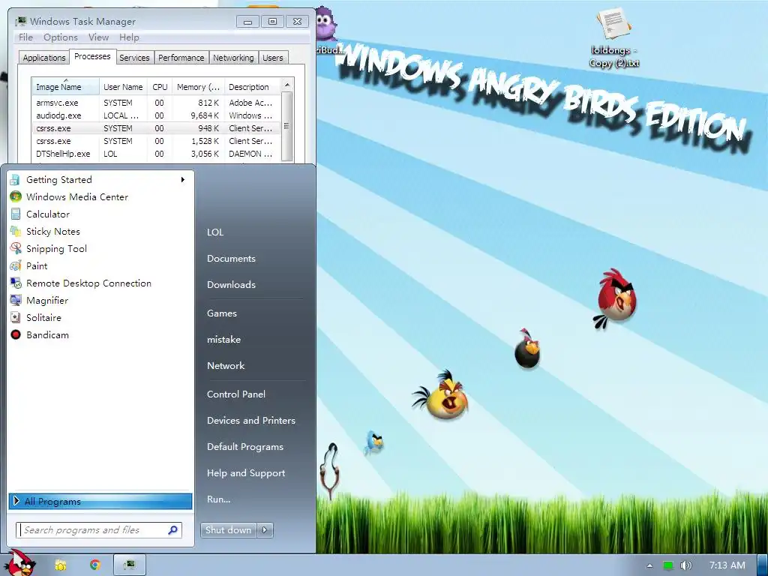
Task: Open Help and Support
Action: 246,473
